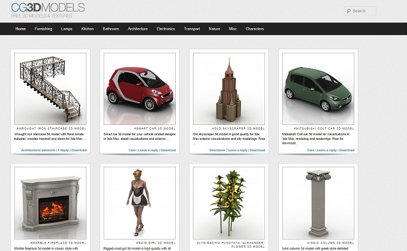The width and height of the screenshot is (407, 251).
Task: Click the Mitsubishi Colt Car 3D Model title
Action: point(323,128)
